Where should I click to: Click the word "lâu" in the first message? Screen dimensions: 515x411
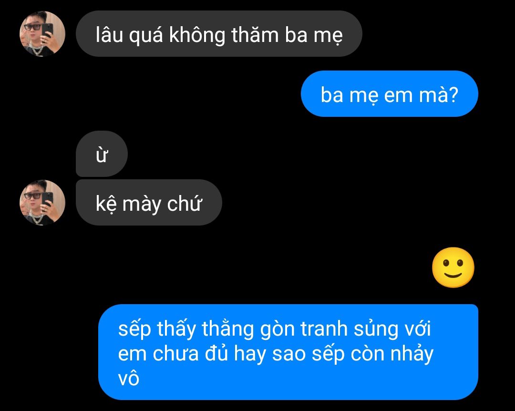click(x=109, y=34)
